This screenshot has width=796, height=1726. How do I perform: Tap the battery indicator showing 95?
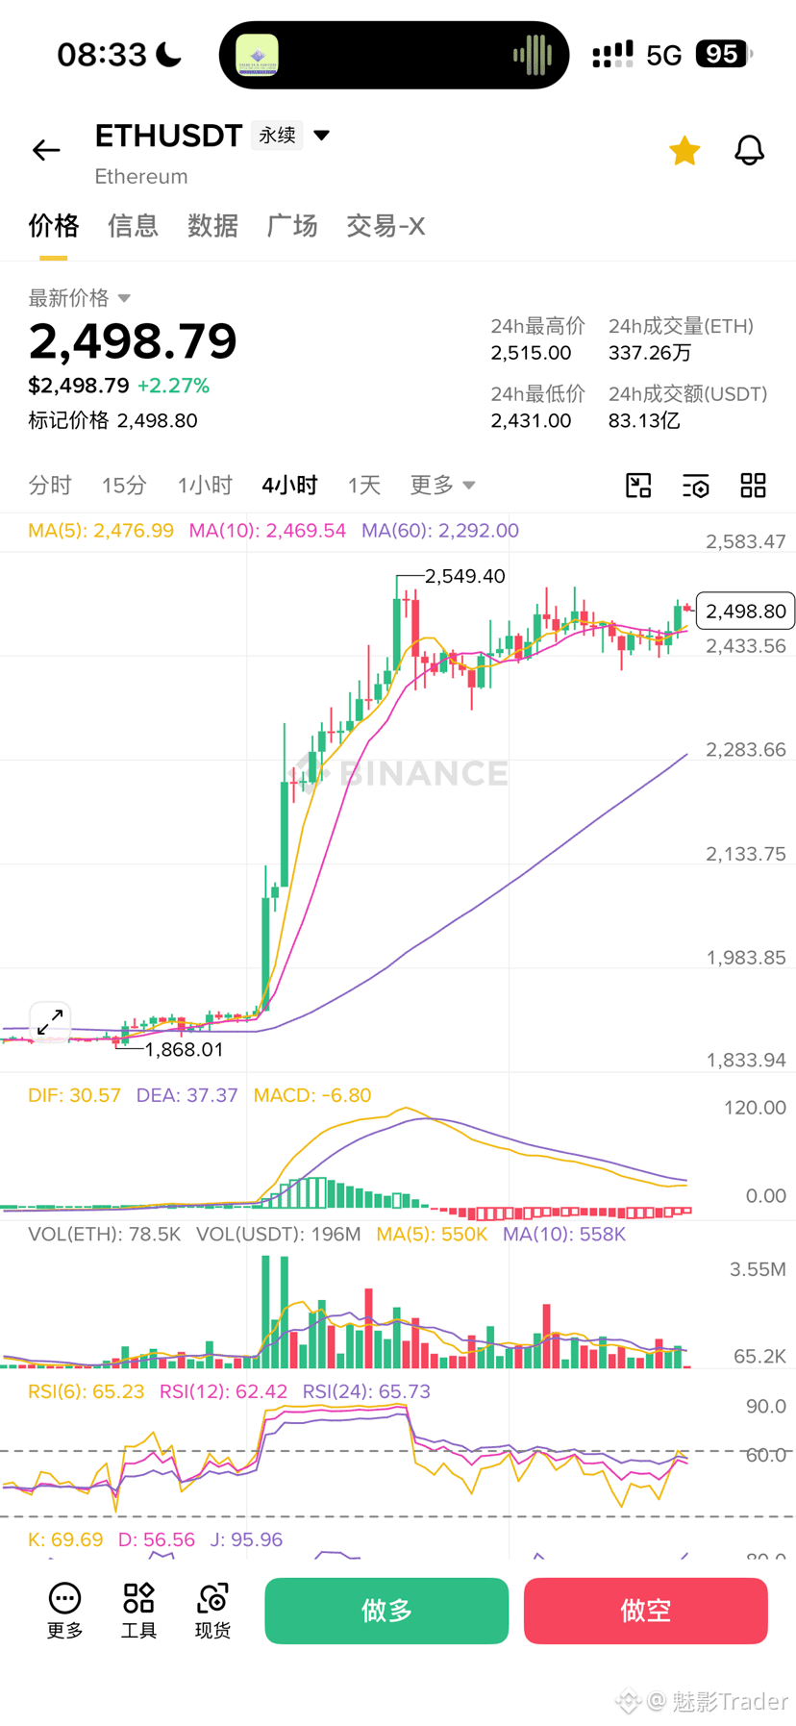pos(724,54)
